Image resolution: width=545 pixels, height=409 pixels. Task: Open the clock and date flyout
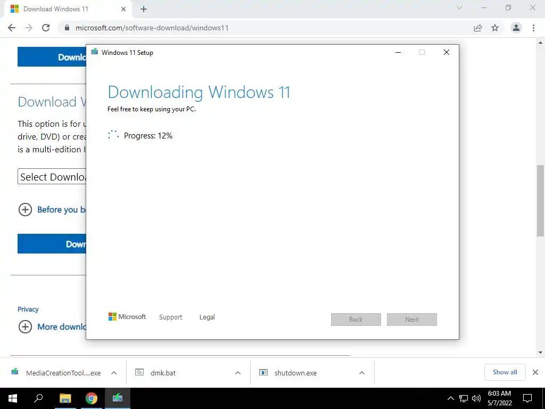499,398
